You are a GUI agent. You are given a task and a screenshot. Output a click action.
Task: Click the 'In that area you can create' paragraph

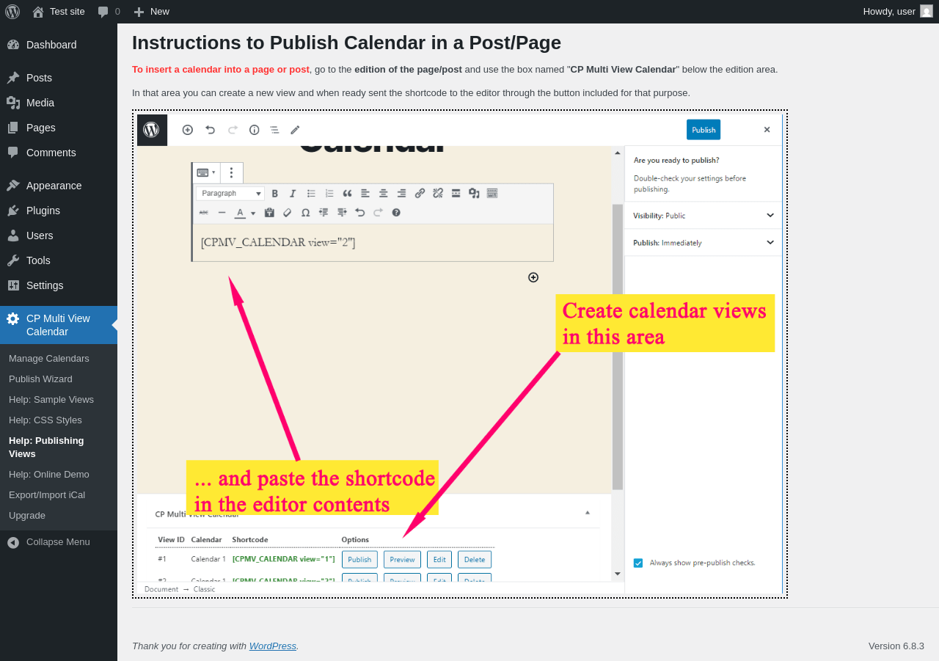pos(411,93)
